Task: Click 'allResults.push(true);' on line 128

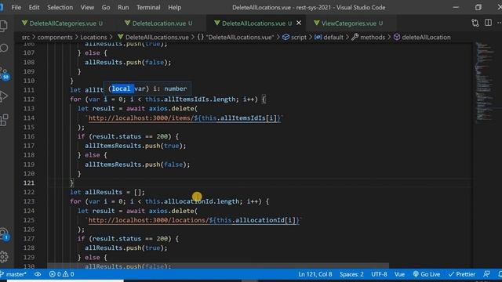Action: point(125,248)
